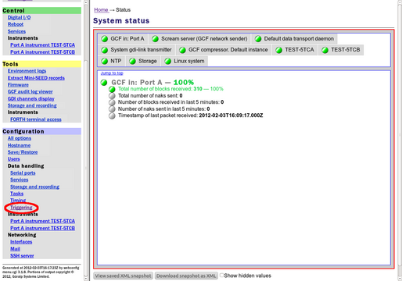Open FORTH terminal access link

(36, 119)
